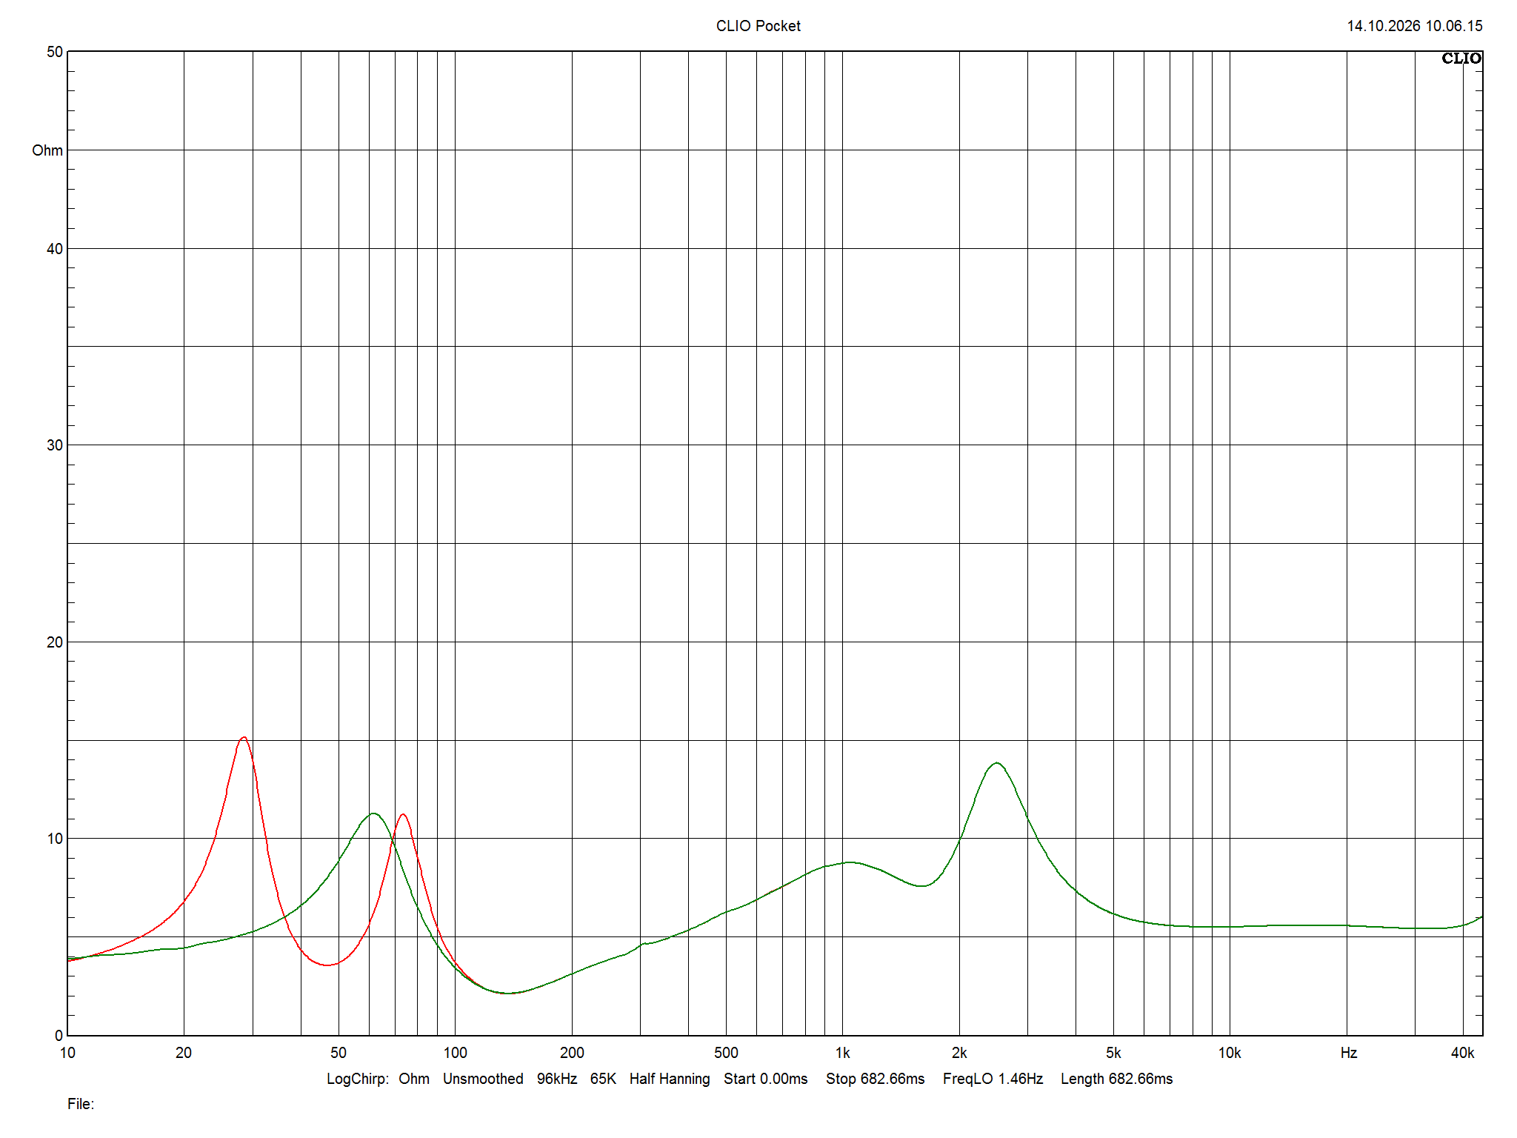Click the CLIO Pocket chart title
This screenshot has width=1517, height=1138.
[x=758, y=26]
